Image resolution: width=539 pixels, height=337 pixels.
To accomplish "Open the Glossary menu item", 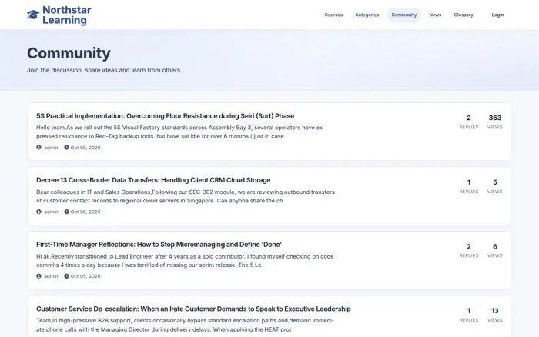I will click(x=464, y=15).
